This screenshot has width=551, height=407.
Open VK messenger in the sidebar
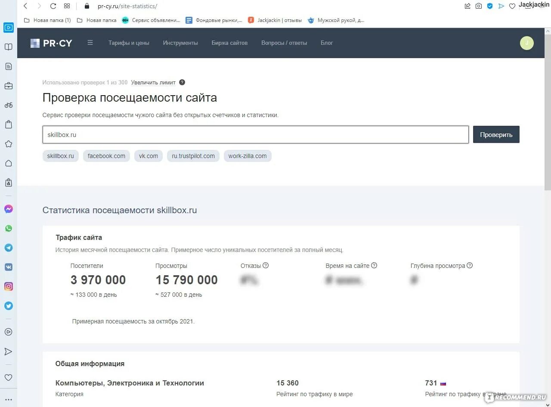tap(8, 267)
